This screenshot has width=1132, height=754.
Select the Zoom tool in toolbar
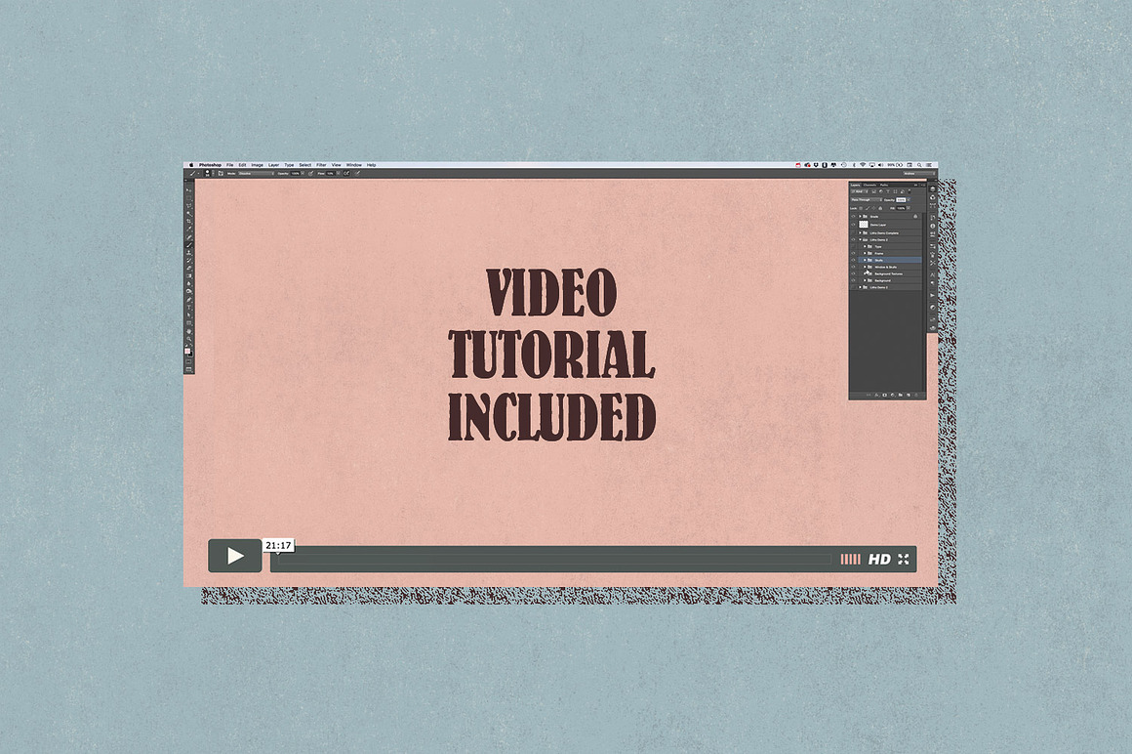[189, 339]
